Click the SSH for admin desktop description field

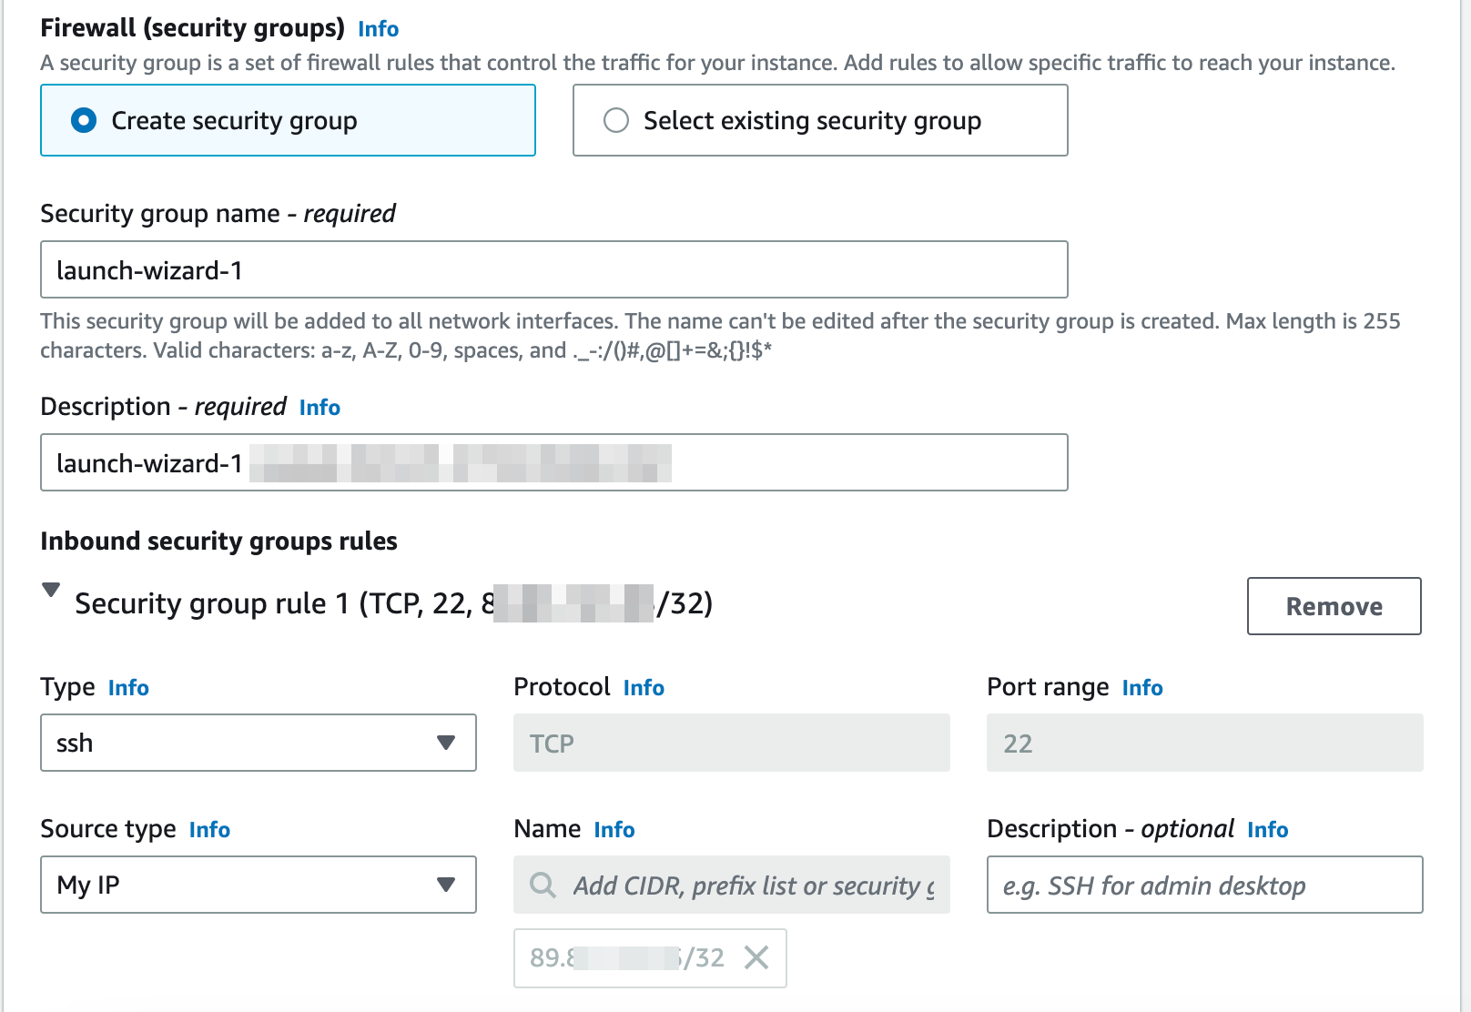click(1203, 885)
